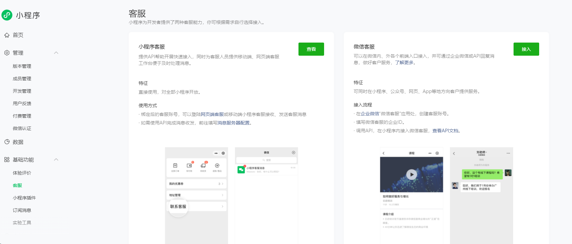The height and width of the screenshot is (244, 572).
Task: Click the back arrow in 刘老师 chat mockup
Action: pyautogui.click(x=454, y=153)
